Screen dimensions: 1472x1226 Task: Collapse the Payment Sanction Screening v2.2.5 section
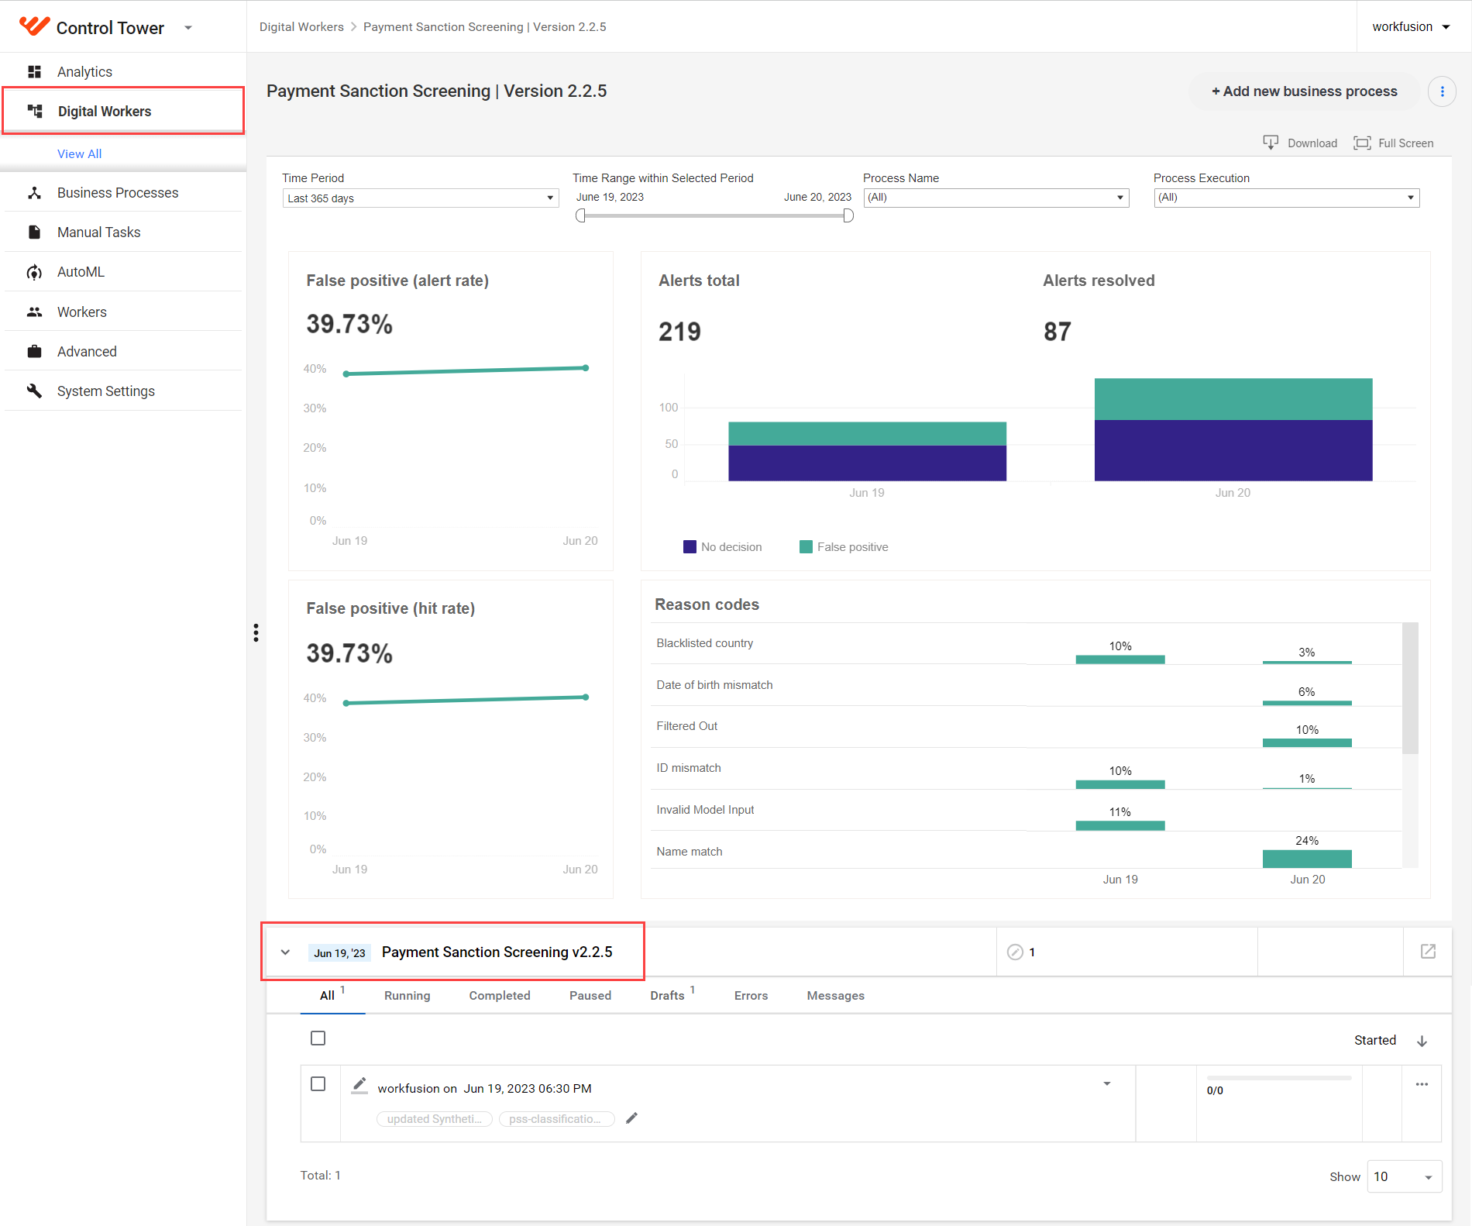point(285,952)
